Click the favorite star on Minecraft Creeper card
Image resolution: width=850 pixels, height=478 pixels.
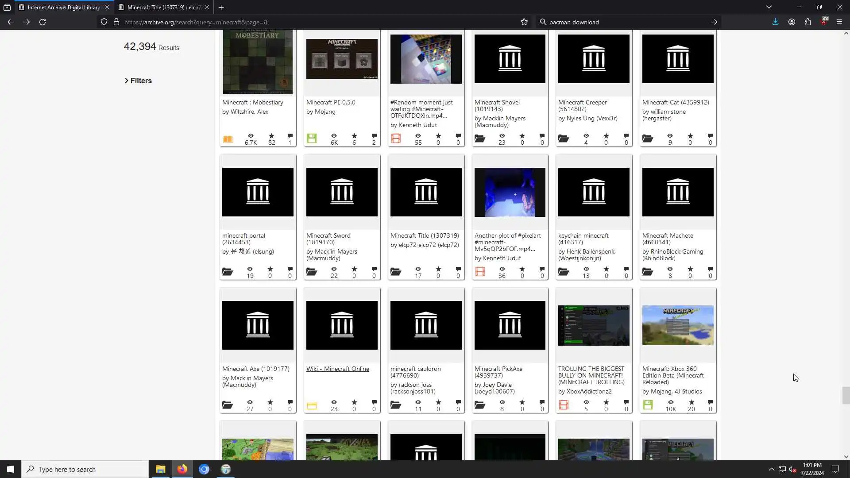[x=606, y=136]
